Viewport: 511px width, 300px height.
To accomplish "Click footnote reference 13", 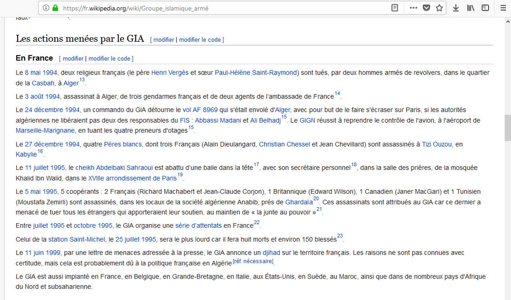I will point(82,80).
